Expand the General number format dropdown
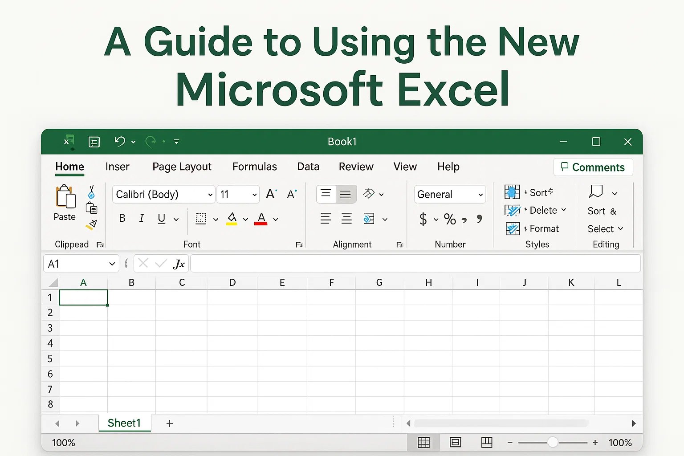The image size is (684, 456). pos(480,195)
